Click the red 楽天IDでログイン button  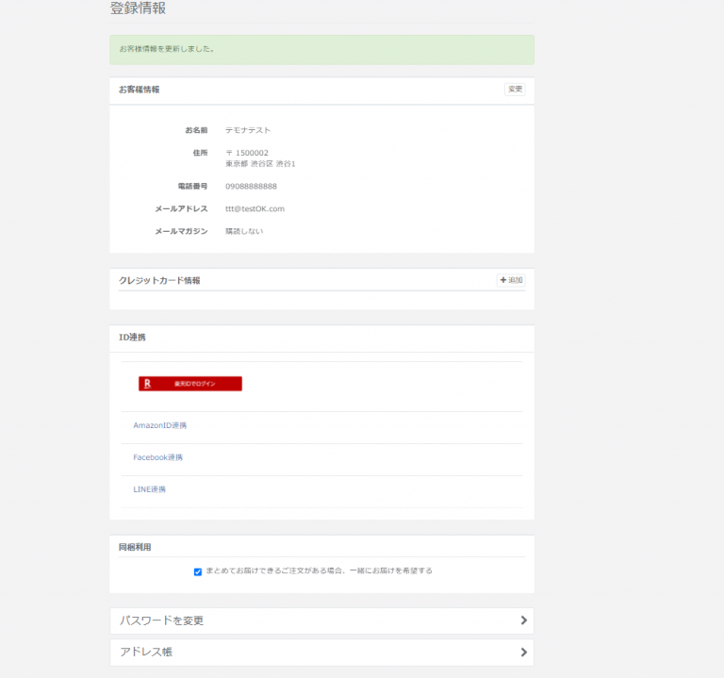coord(190,384)
